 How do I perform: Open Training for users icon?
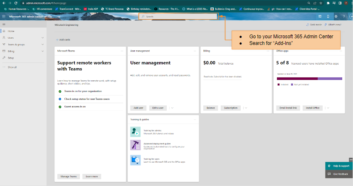coord(135,160)
